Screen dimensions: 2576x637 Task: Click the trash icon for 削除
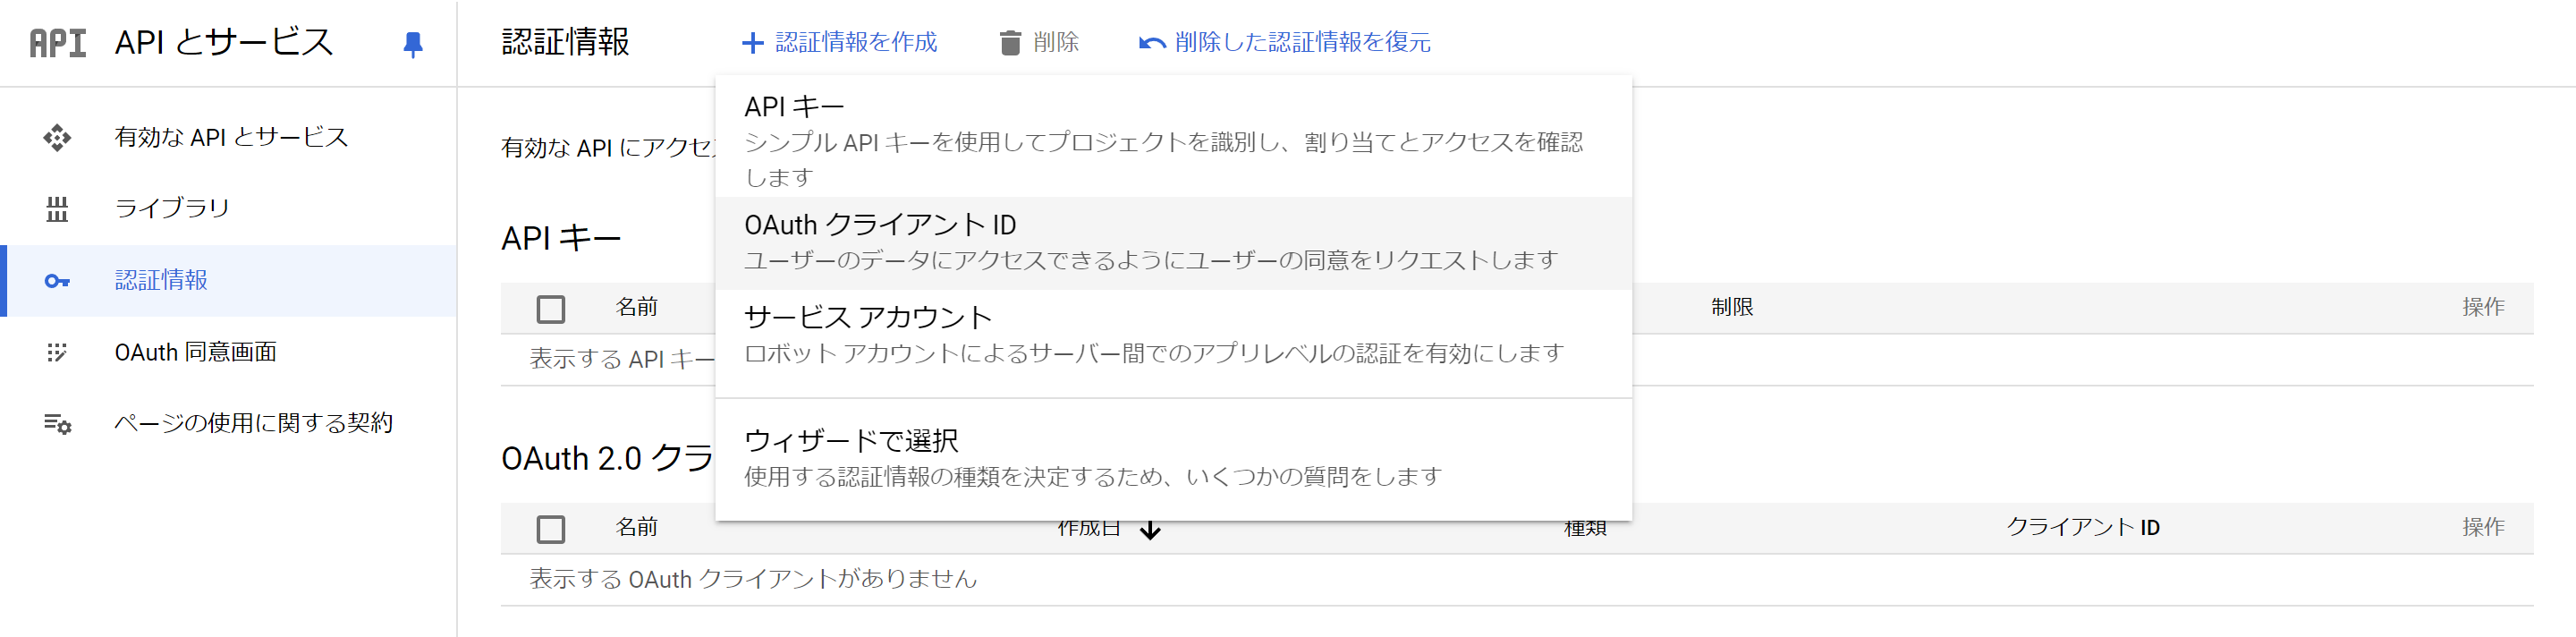tap(1010, 43)
